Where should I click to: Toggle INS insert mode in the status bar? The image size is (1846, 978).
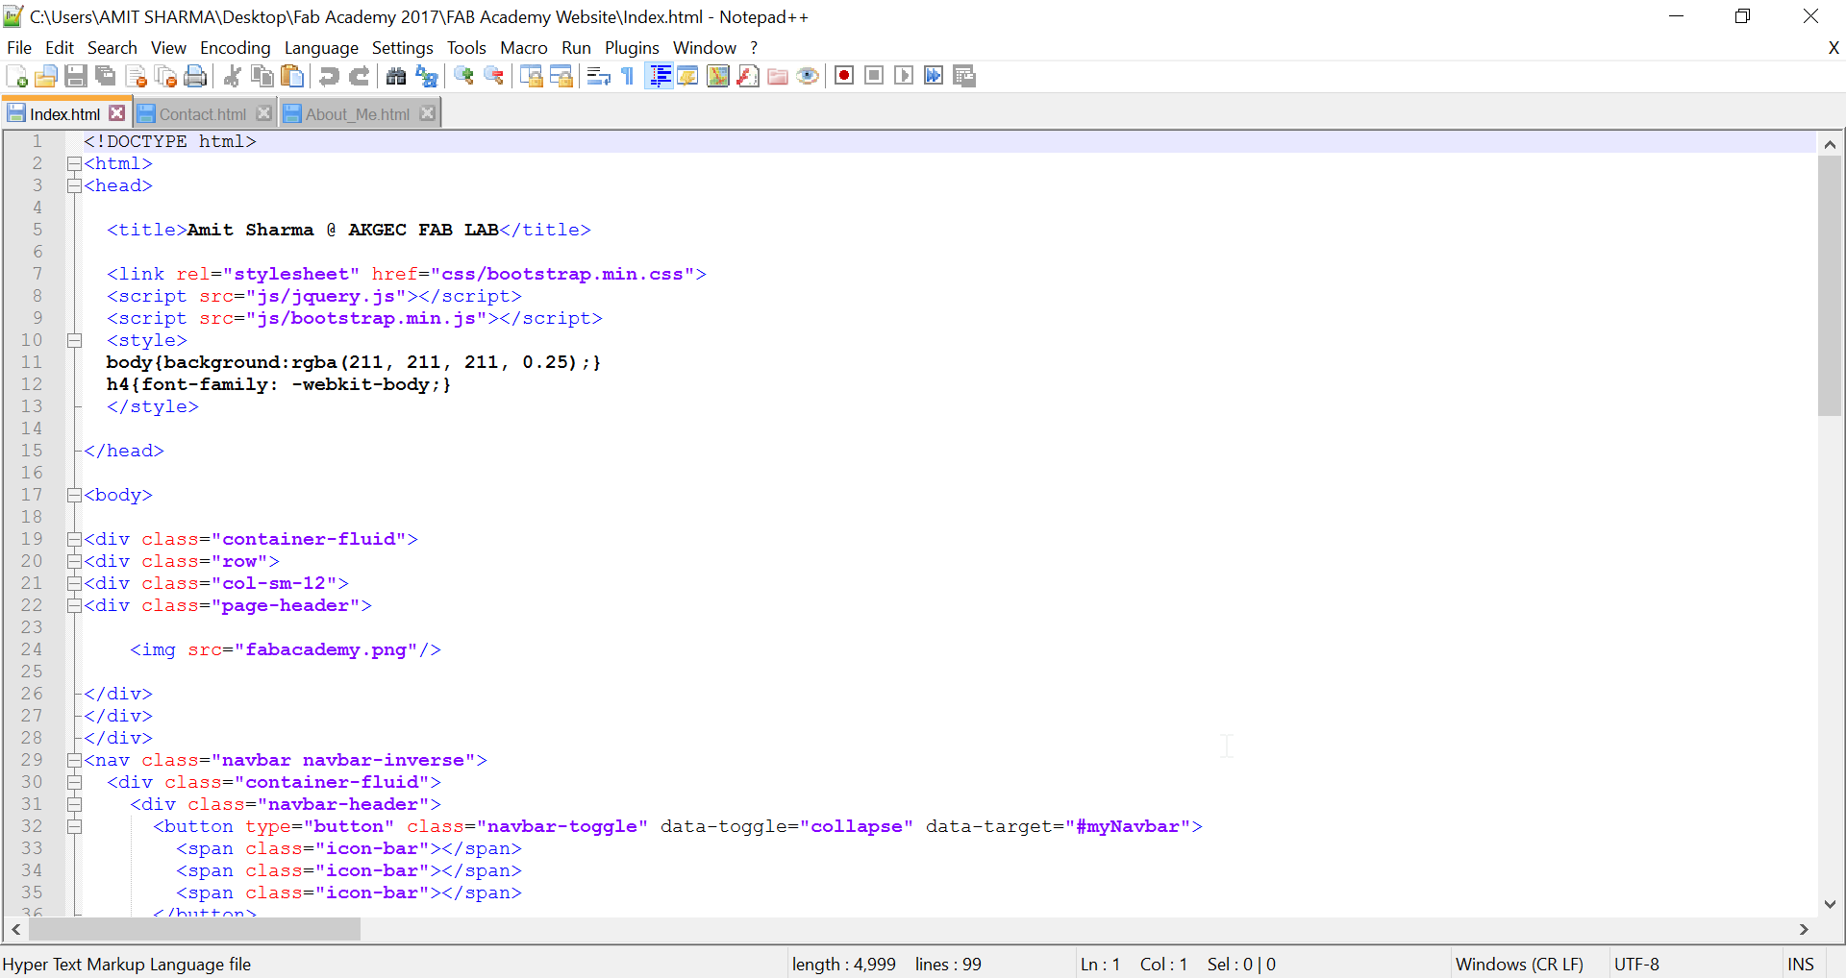[x=1800, y=965]
